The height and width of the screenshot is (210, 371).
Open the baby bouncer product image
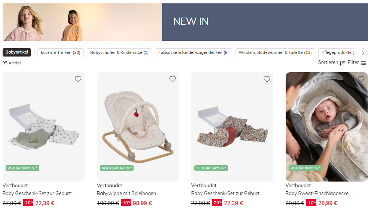(138, 127)
